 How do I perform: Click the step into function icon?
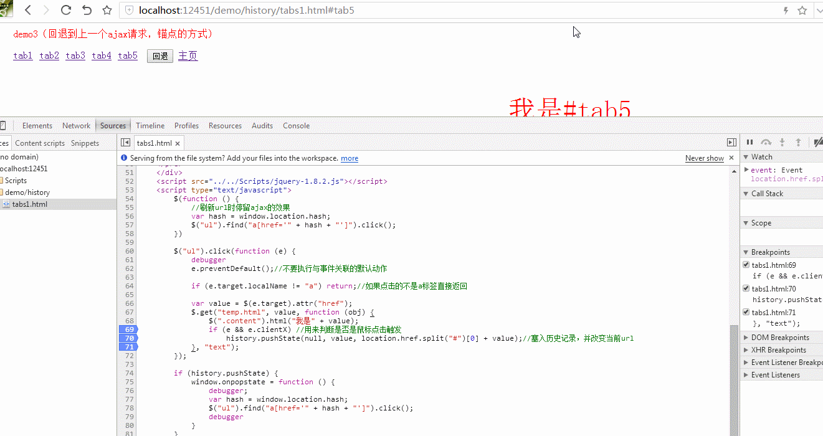pos(783,143)
